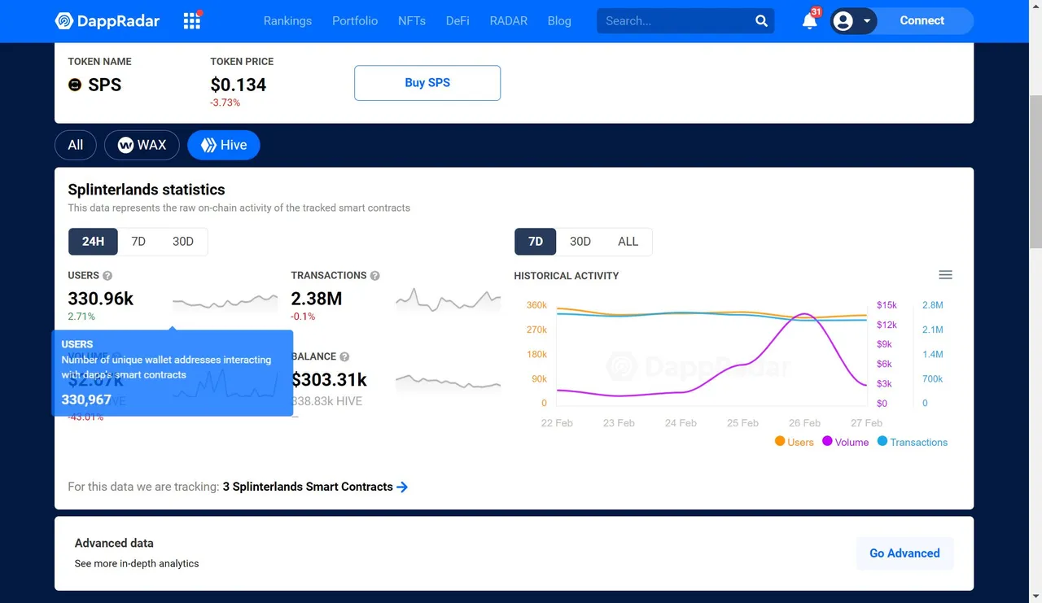Click the 2.38M transactions value
Image resolution: width=1042 pixels, height=603 pixels.
click(x=317, y=299)
